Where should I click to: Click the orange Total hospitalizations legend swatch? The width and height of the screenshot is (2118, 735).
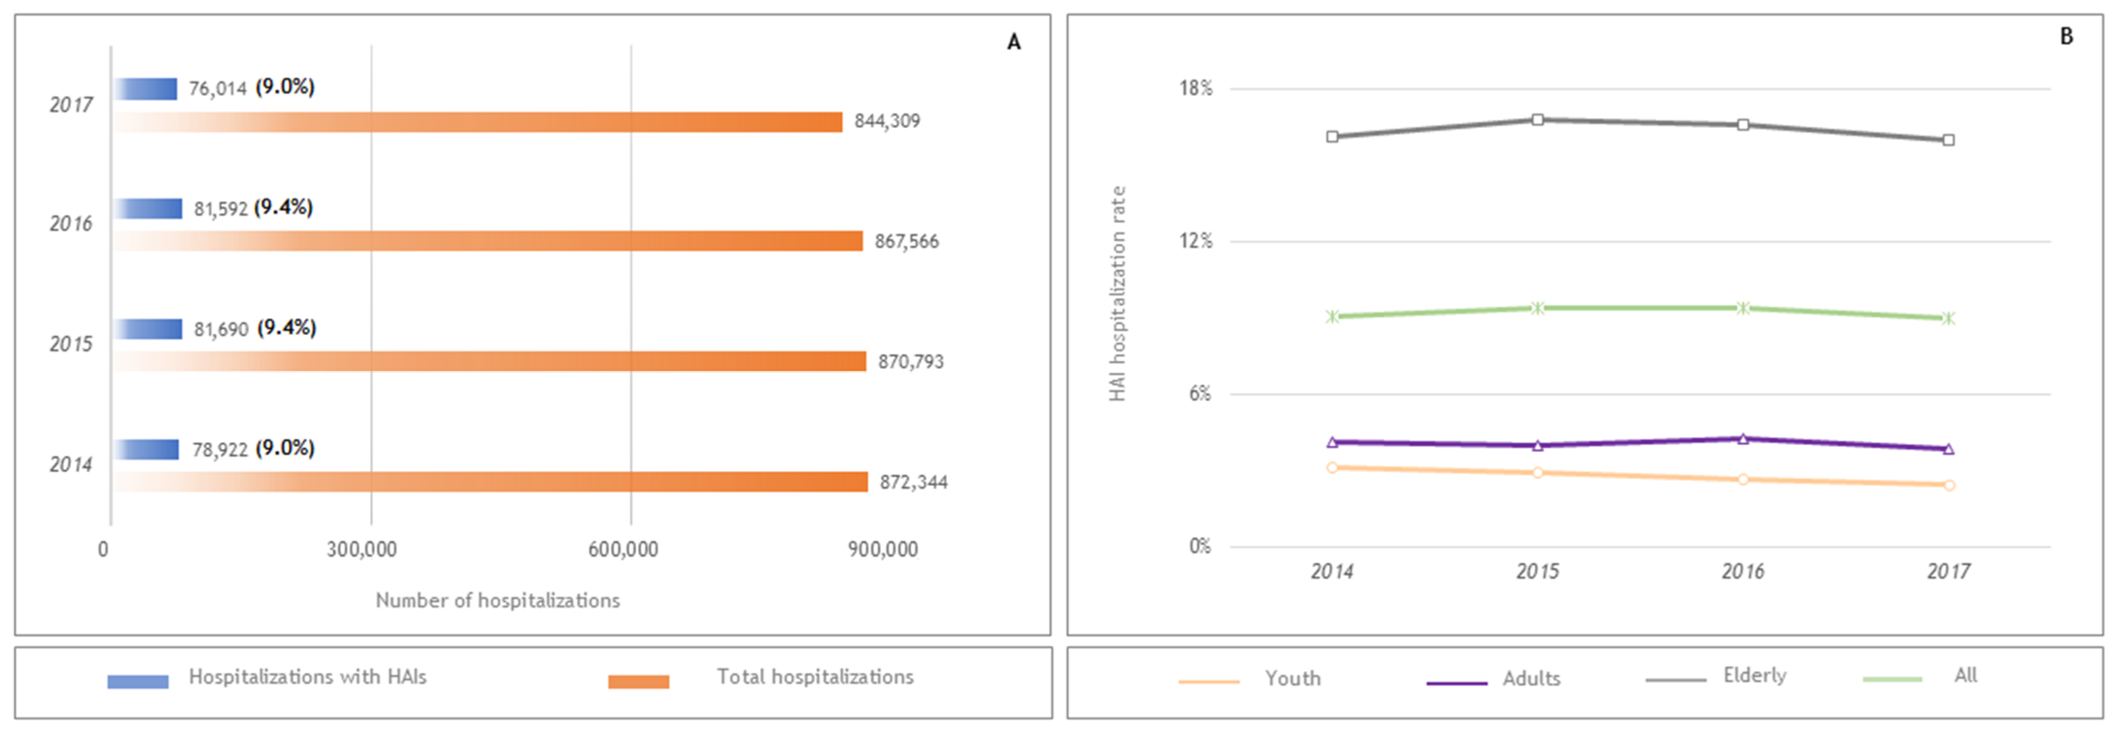point(638,682)
